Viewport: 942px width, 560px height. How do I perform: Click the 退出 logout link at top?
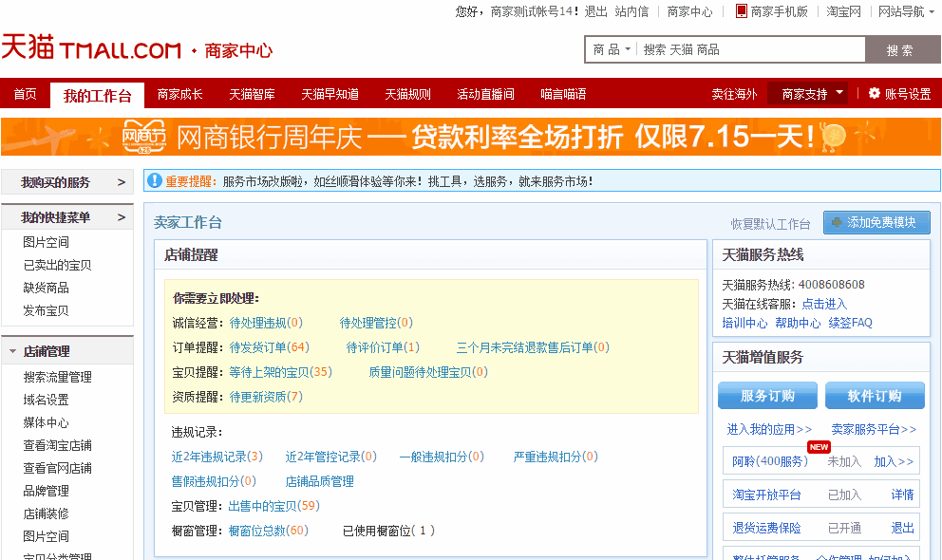[x=596, y=11]
